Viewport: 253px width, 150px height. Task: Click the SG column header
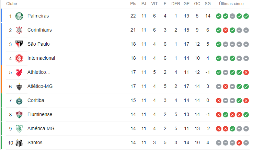coord(208,4)
